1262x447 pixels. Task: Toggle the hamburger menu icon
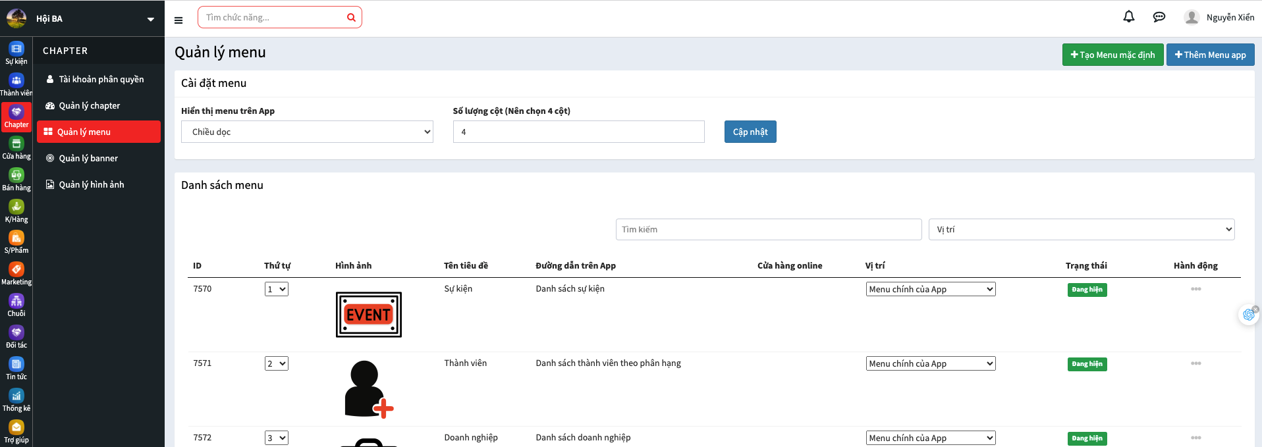(x=178, y=20)
